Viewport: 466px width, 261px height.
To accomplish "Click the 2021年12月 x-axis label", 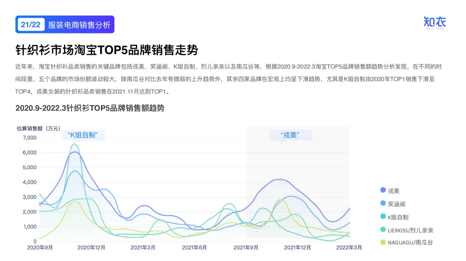I will coord(297,248).
